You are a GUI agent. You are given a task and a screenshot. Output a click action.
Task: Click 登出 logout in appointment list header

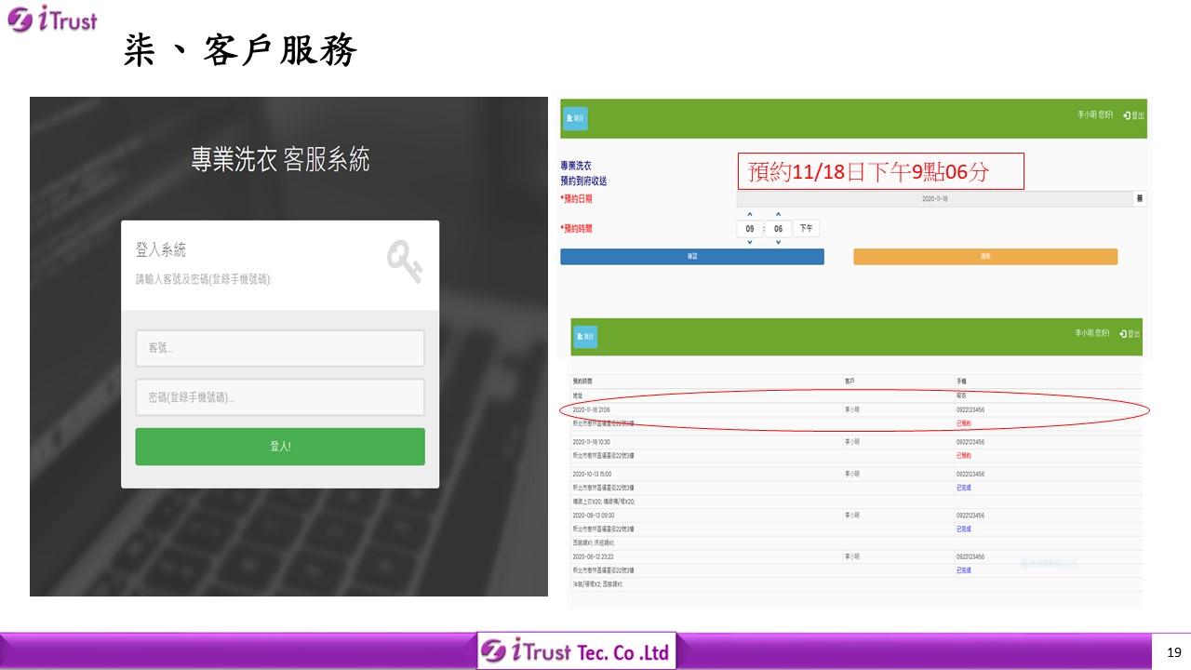(x=1131, y=333)
